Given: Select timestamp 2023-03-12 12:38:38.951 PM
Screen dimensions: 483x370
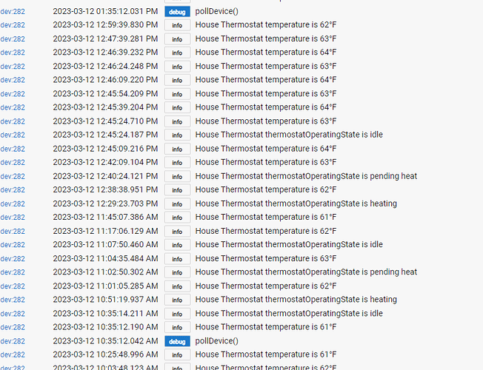Looking at the screenshot, I should click(105, 189).
